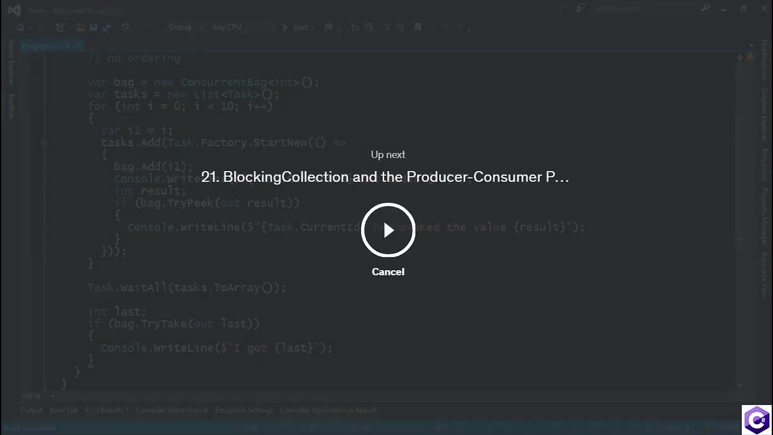Open the Property Manager side tab

[x=764, y=216]
